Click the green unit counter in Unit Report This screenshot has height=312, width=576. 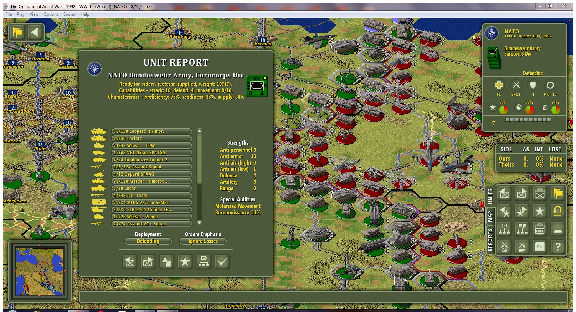[x=257, y=86]
